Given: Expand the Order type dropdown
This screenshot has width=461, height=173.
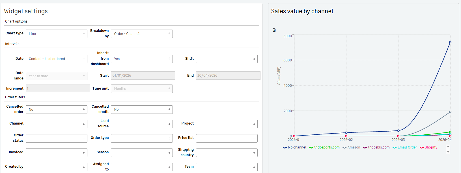Looking at the screenshot, I should coord(142,138).
